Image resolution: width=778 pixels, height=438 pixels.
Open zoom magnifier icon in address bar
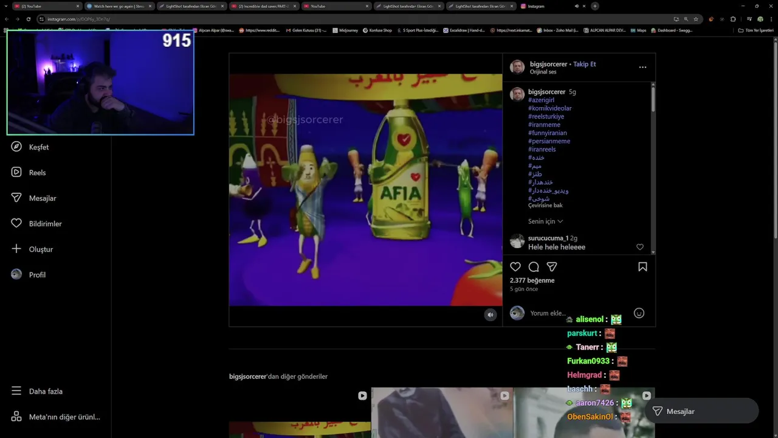(x=686, y=19)
